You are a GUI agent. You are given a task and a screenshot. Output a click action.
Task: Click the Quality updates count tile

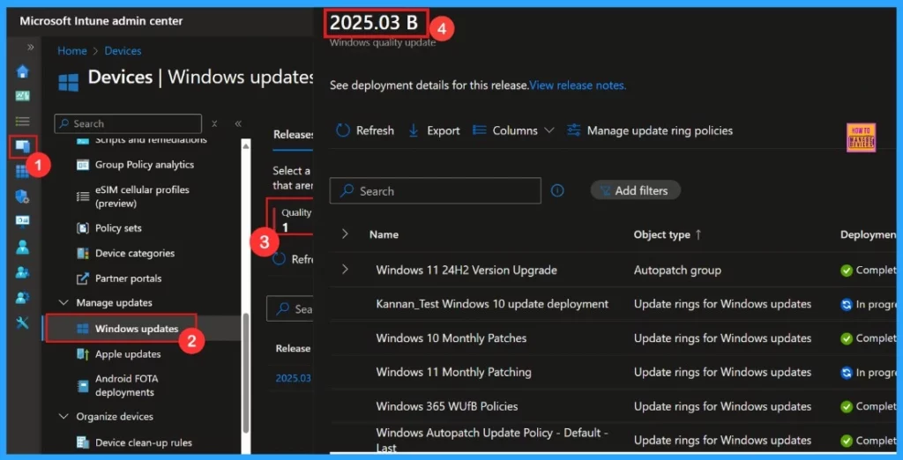point(291,220)
